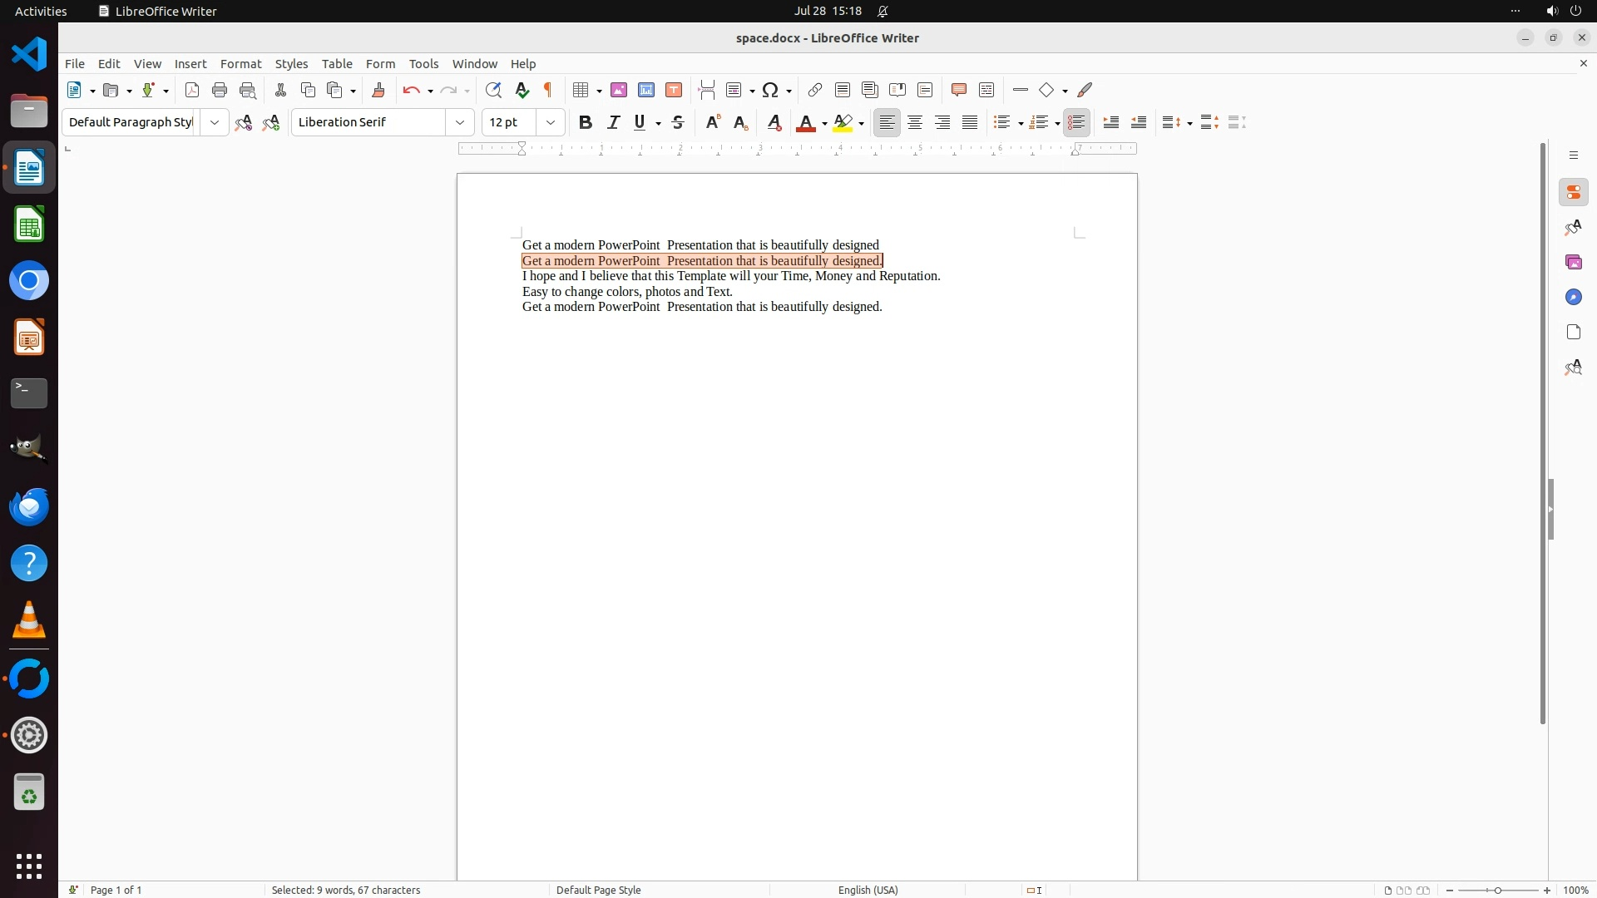Toggle Italic formatting
The image size is (1597, 898).
[613, 122]
